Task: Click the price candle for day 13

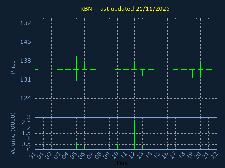Action: 142,69
